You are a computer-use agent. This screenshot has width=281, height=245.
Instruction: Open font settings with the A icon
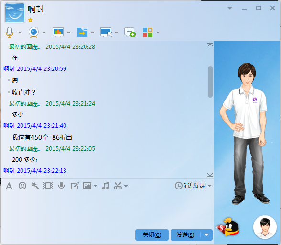tap(9, 186)
